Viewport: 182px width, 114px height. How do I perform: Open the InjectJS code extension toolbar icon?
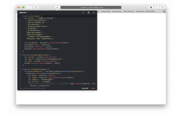coord(57,7)
